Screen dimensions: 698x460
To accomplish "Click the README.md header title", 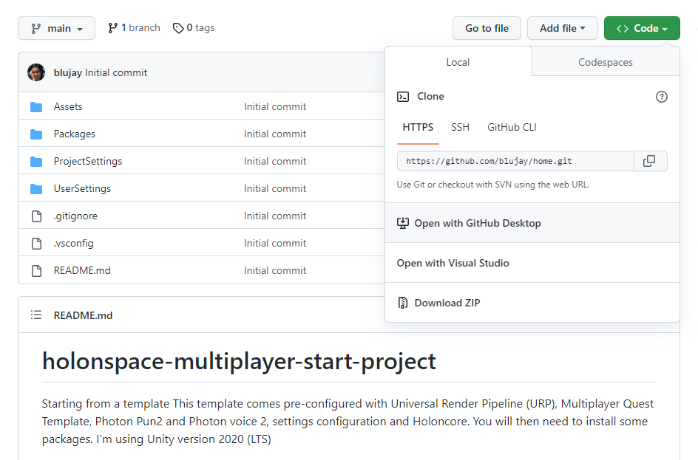I will (x=83, y=315).
